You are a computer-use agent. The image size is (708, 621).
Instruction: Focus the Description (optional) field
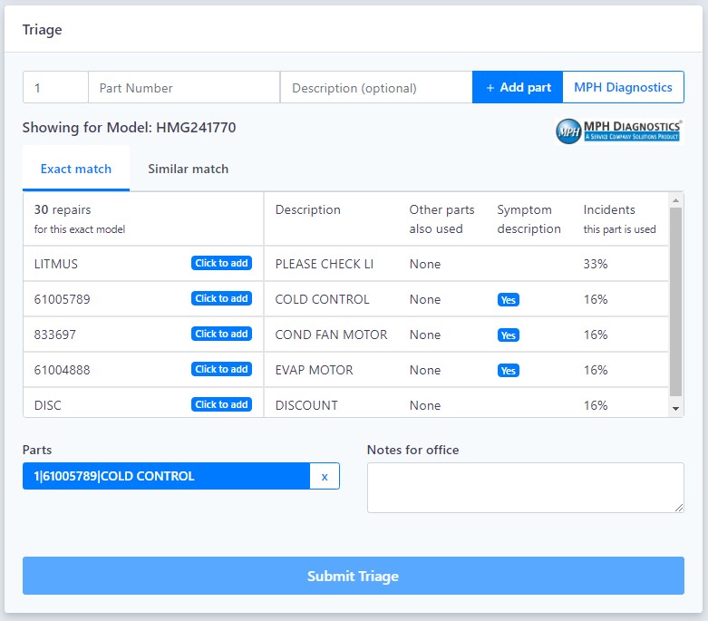click(x=376, y=87)
